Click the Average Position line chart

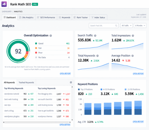pyautogui.click(x=127, y=67)
